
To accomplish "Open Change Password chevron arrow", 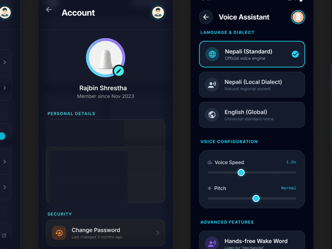I will pos(158,233).
